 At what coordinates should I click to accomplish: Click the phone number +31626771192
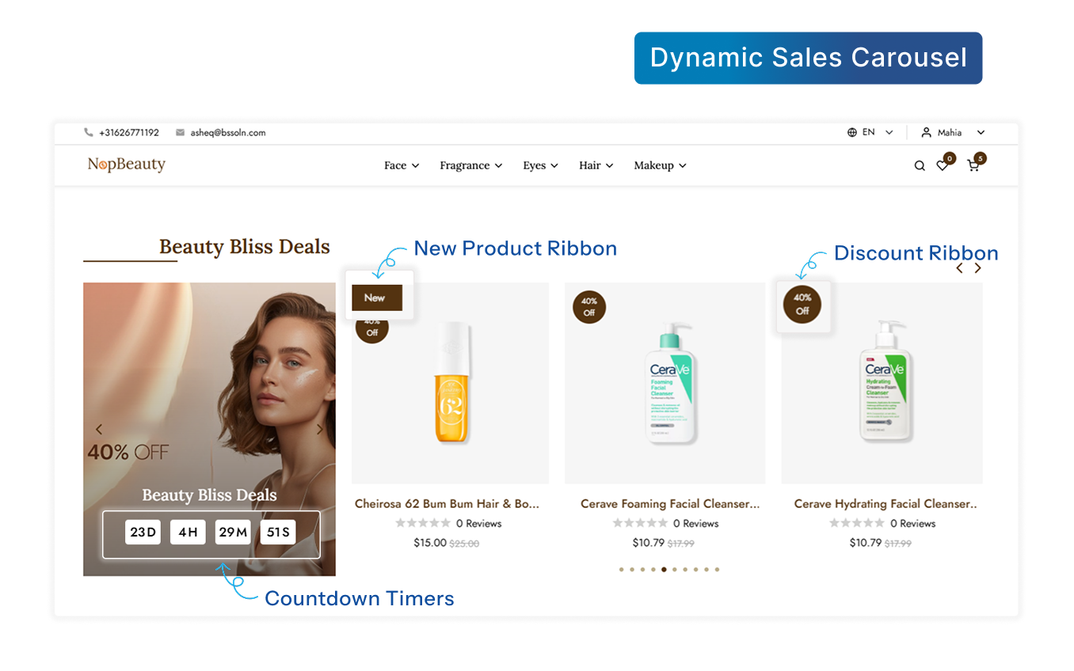click(x=129, y=133)
